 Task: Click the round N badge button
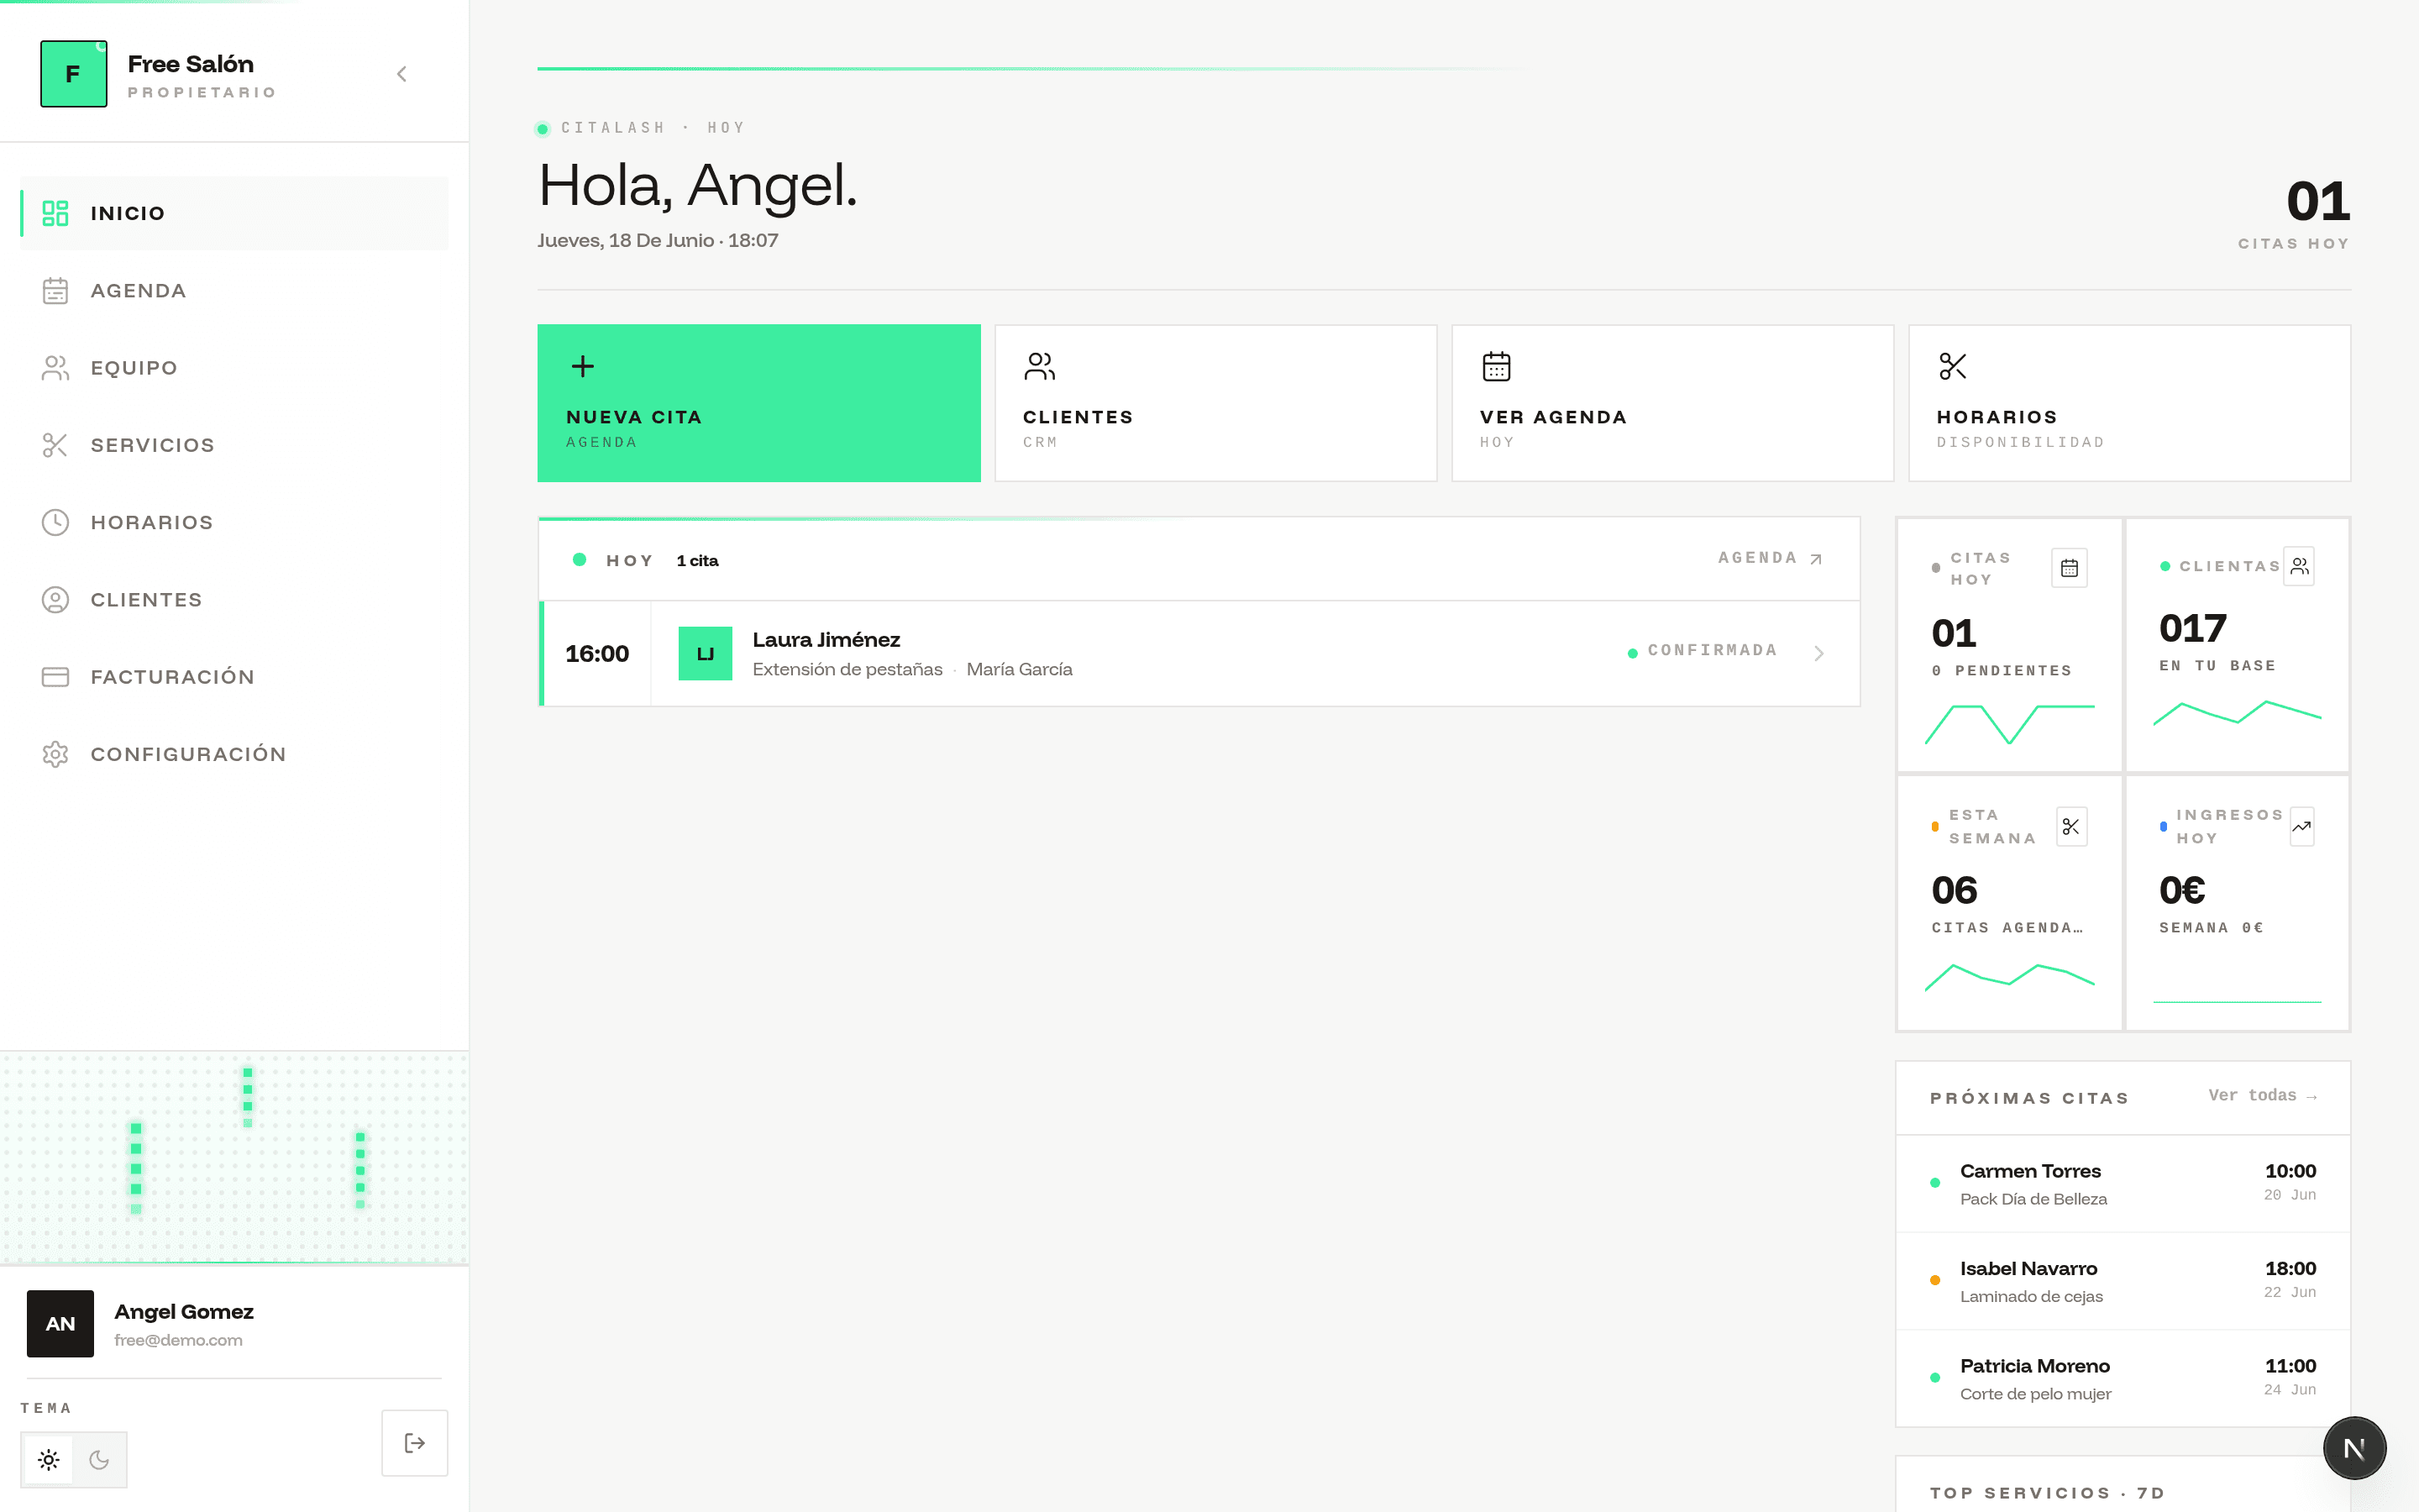click(2354, 1448)
